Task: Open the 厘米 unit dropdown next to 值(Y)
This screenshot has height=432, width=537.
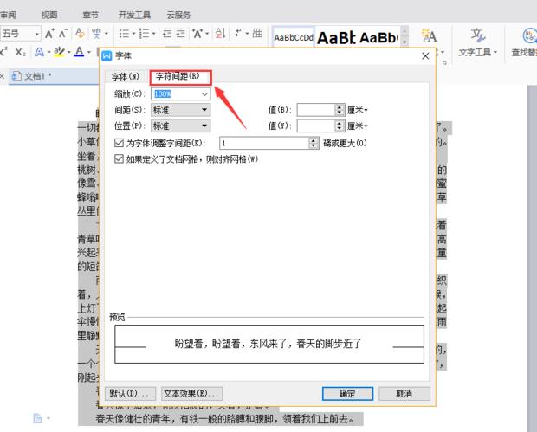Action: (x=358, y=126)
